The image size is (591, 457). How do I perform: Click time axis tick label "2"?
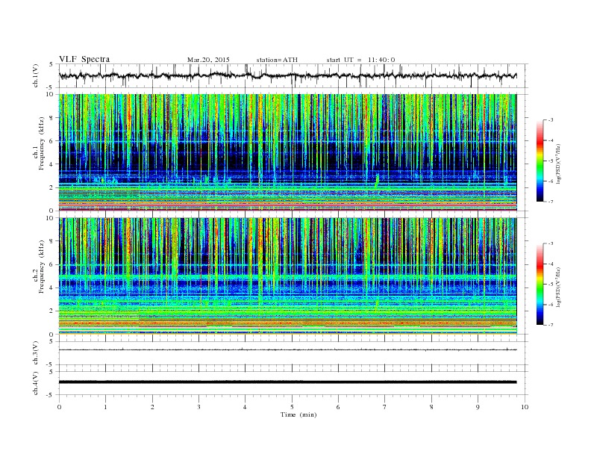click(152, 407)
